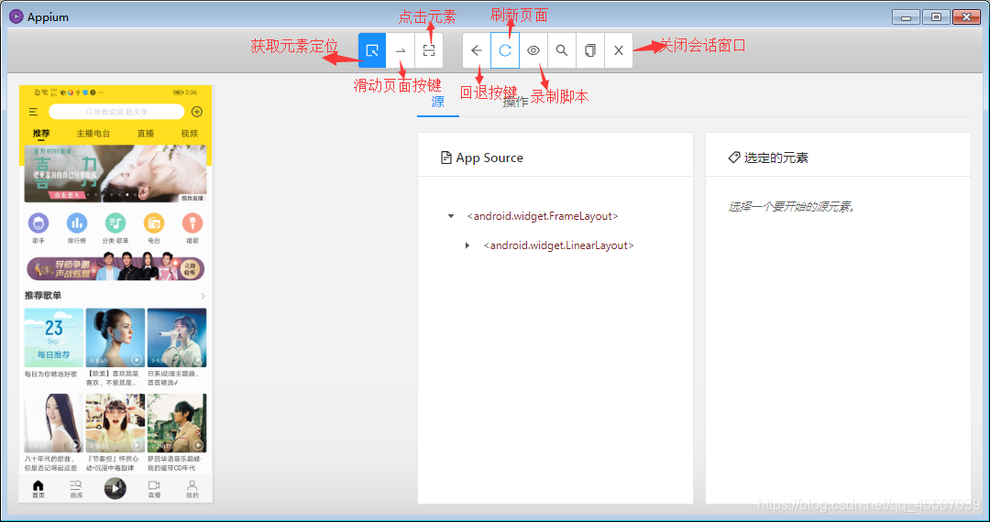Screen dimensions: 990x522
Task: Open 推荐歌单 chevron in phone preview
Action: coord(203,296)
